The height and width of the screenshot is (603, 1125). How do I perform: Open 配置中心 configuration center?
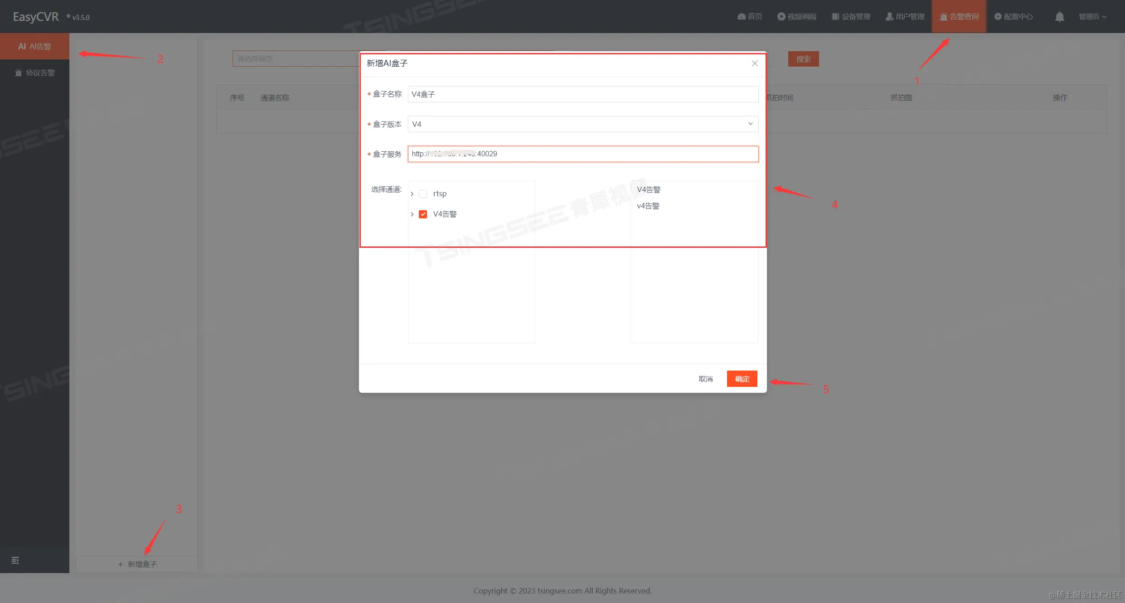click(x=1013, y=17)
